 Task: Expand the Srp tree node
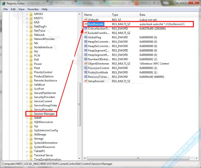tap(27, 126)
